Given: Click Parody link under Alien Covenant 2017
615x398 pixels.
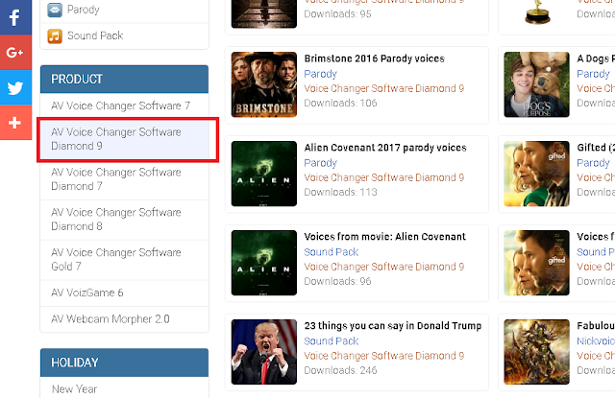Looking at the screenshot, I should coord(320,163).
